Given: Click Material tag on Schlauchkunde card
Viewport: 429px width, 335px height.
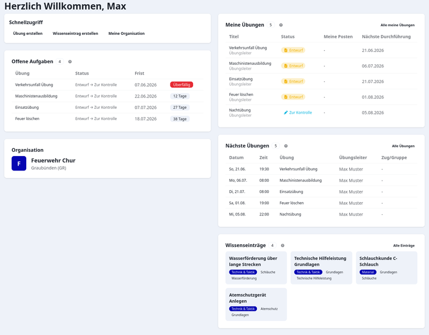Looking at the screenshot, I should 368,272.
